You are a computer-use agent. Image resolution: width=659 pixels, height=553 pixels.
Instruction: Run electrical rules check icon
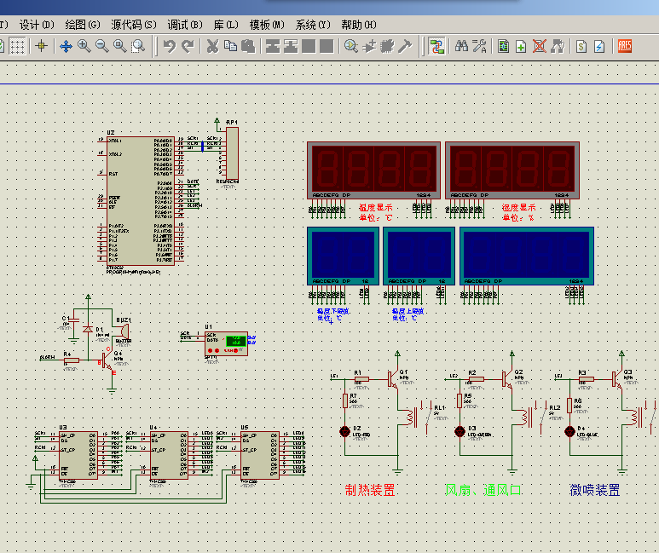[x=599, y=46]
